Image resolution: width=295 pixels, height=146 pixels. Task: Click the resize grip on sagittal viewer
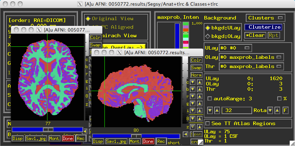pos(201,143)
